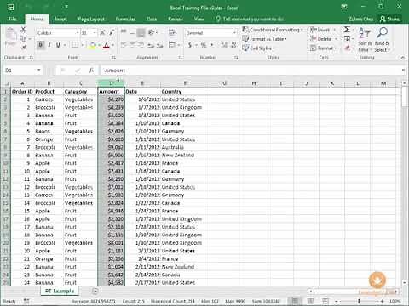This screenshot has width=409, height=306.
Task: Select the Category header cell
Action: pos(81,92)
